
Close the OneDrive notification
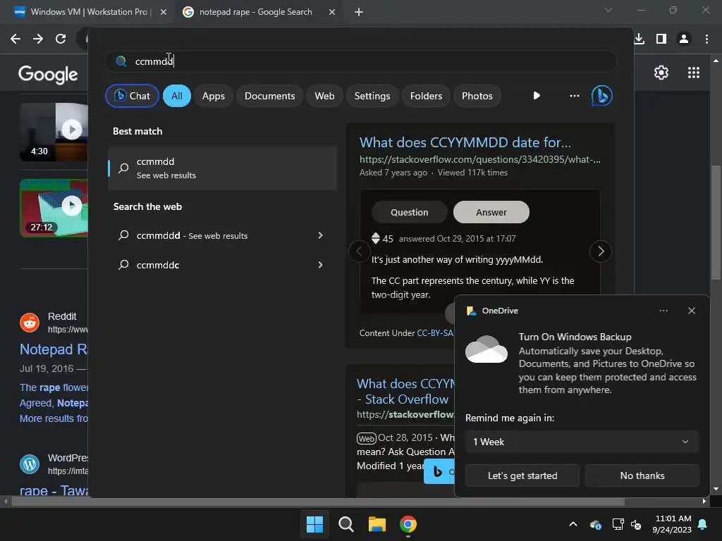(692, 311)
